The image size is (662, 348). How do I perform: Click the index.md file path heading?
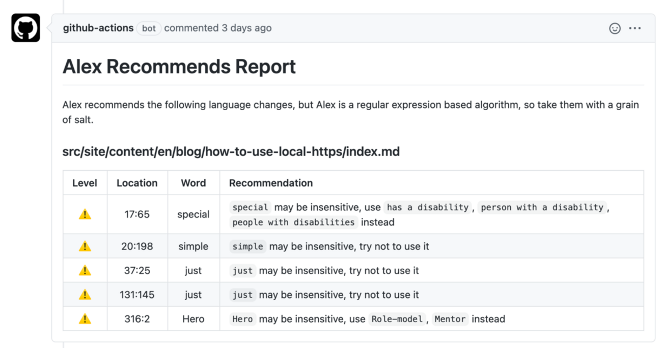[x=231, y=151]
